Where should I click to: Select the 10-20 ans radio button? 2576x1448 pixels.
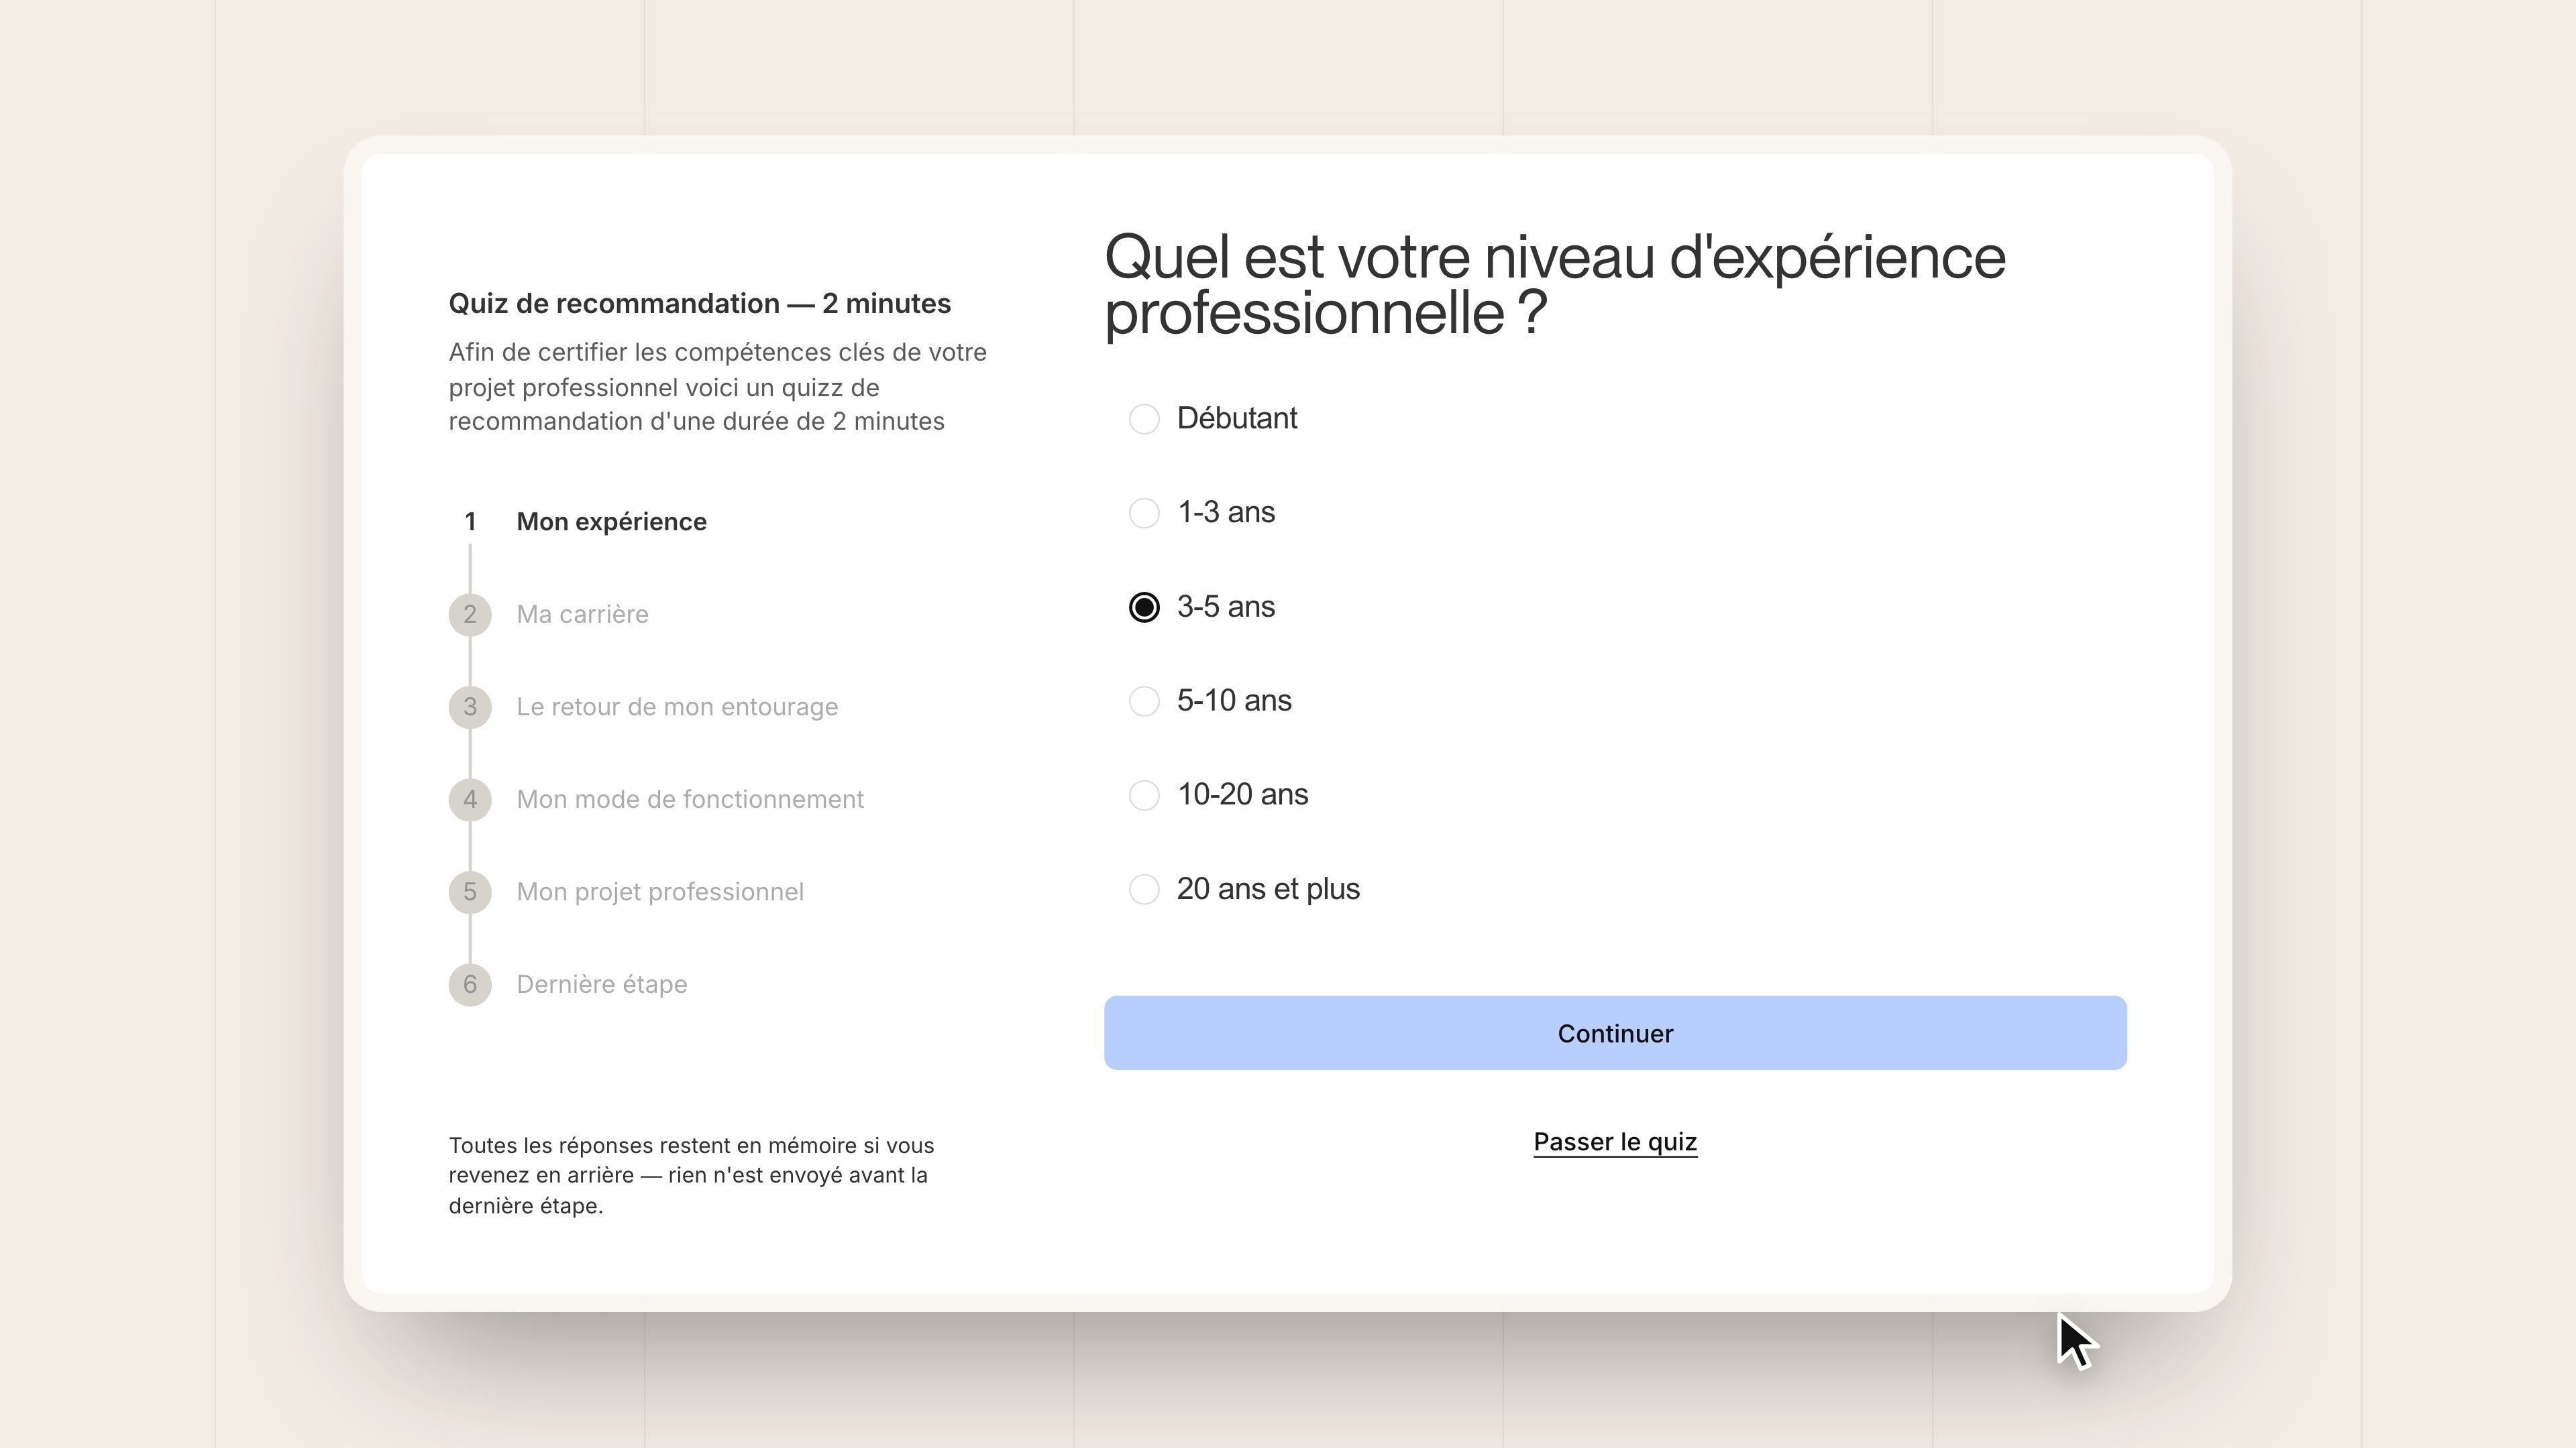coord(1144,796)
